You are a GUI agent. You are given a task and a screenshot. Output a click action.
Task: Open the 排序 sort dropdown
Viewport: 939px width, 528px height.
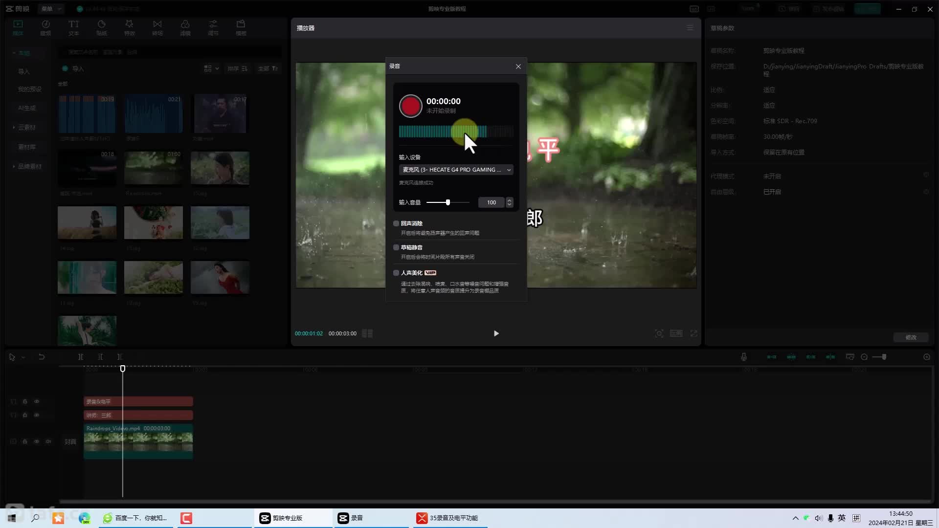tap(238, 68)
